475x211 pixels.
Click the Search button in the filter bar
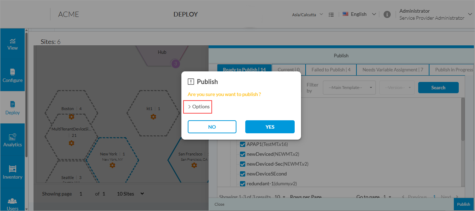click(x=438, y=87)
